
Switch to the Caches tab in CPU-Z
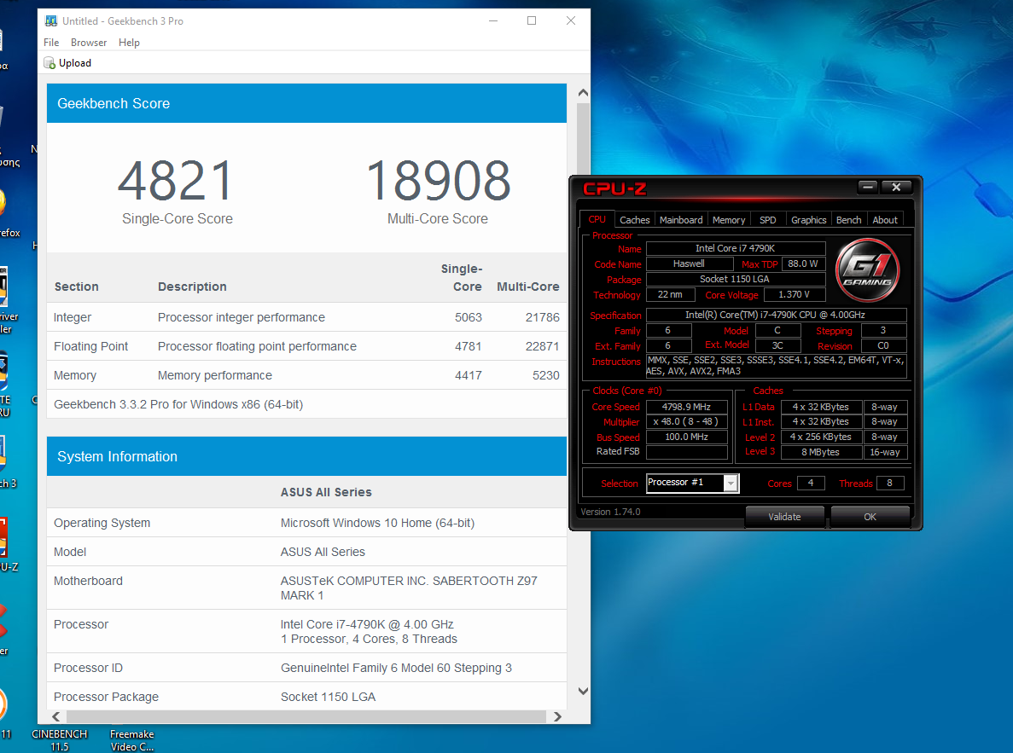click(634, 220)
